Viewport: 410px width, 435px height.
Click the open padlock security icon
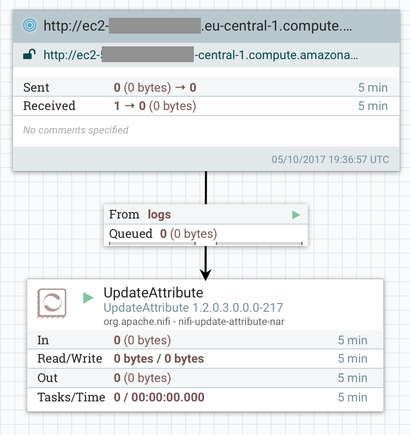point(28,55)
